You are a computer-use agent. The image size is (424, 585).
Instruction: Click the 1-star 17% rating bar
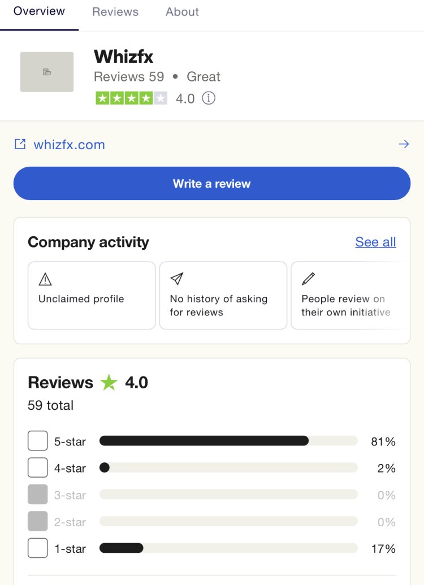click(x=228, y=548)
